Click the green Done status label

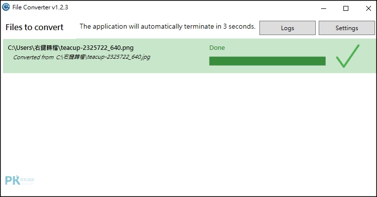pos(217,48)
